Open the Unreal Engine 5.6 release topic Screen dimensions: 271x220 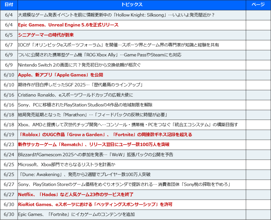[x=68, y=25]
